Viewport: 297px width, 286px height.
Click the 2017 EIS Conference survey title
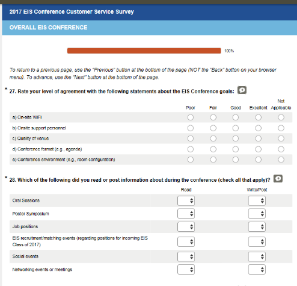click(72, 11)
